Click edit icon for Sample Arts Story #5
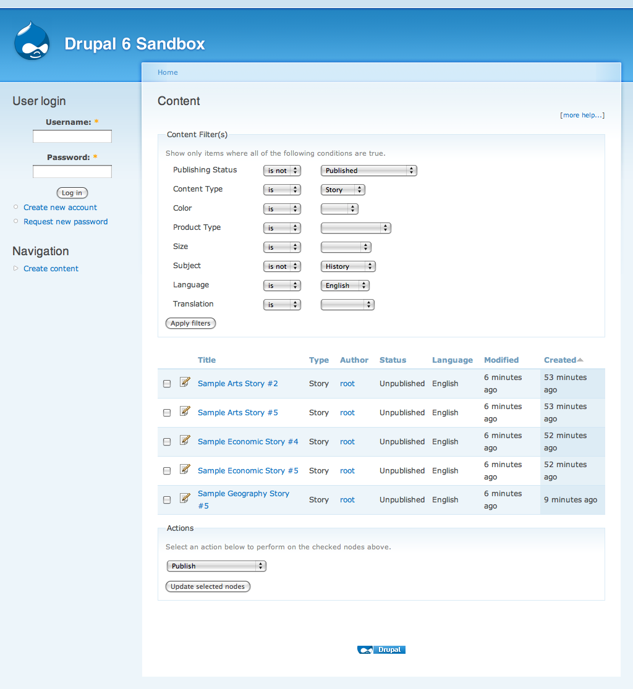This screenshot has width=633, height=689. (x=184, y=412)
